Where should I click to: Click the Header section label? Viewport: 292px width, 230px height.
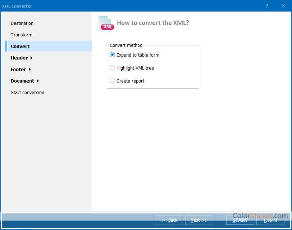[19, 58]
